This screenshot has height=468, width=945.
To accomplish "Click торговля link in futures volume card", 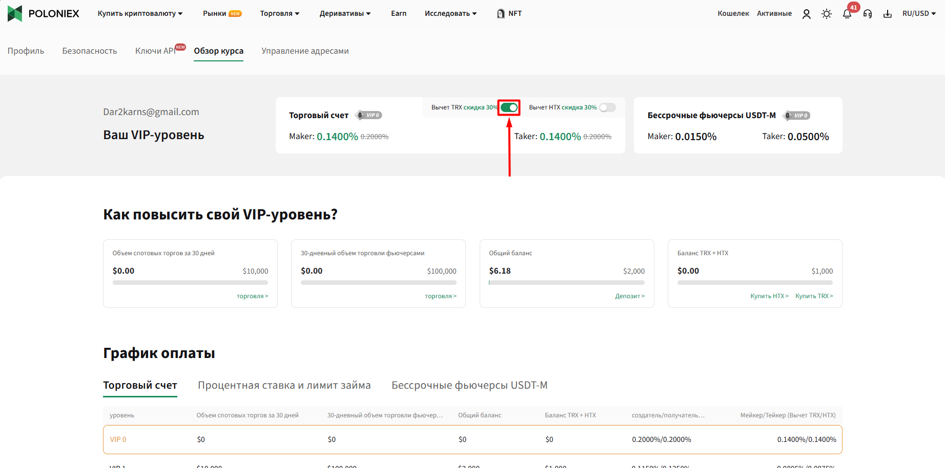I will click(440, 296).
